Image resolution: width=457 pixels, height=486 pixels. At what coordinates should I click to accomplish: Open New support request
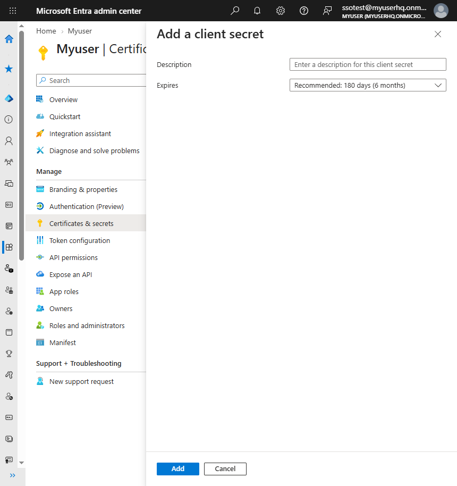pos(81,382)
